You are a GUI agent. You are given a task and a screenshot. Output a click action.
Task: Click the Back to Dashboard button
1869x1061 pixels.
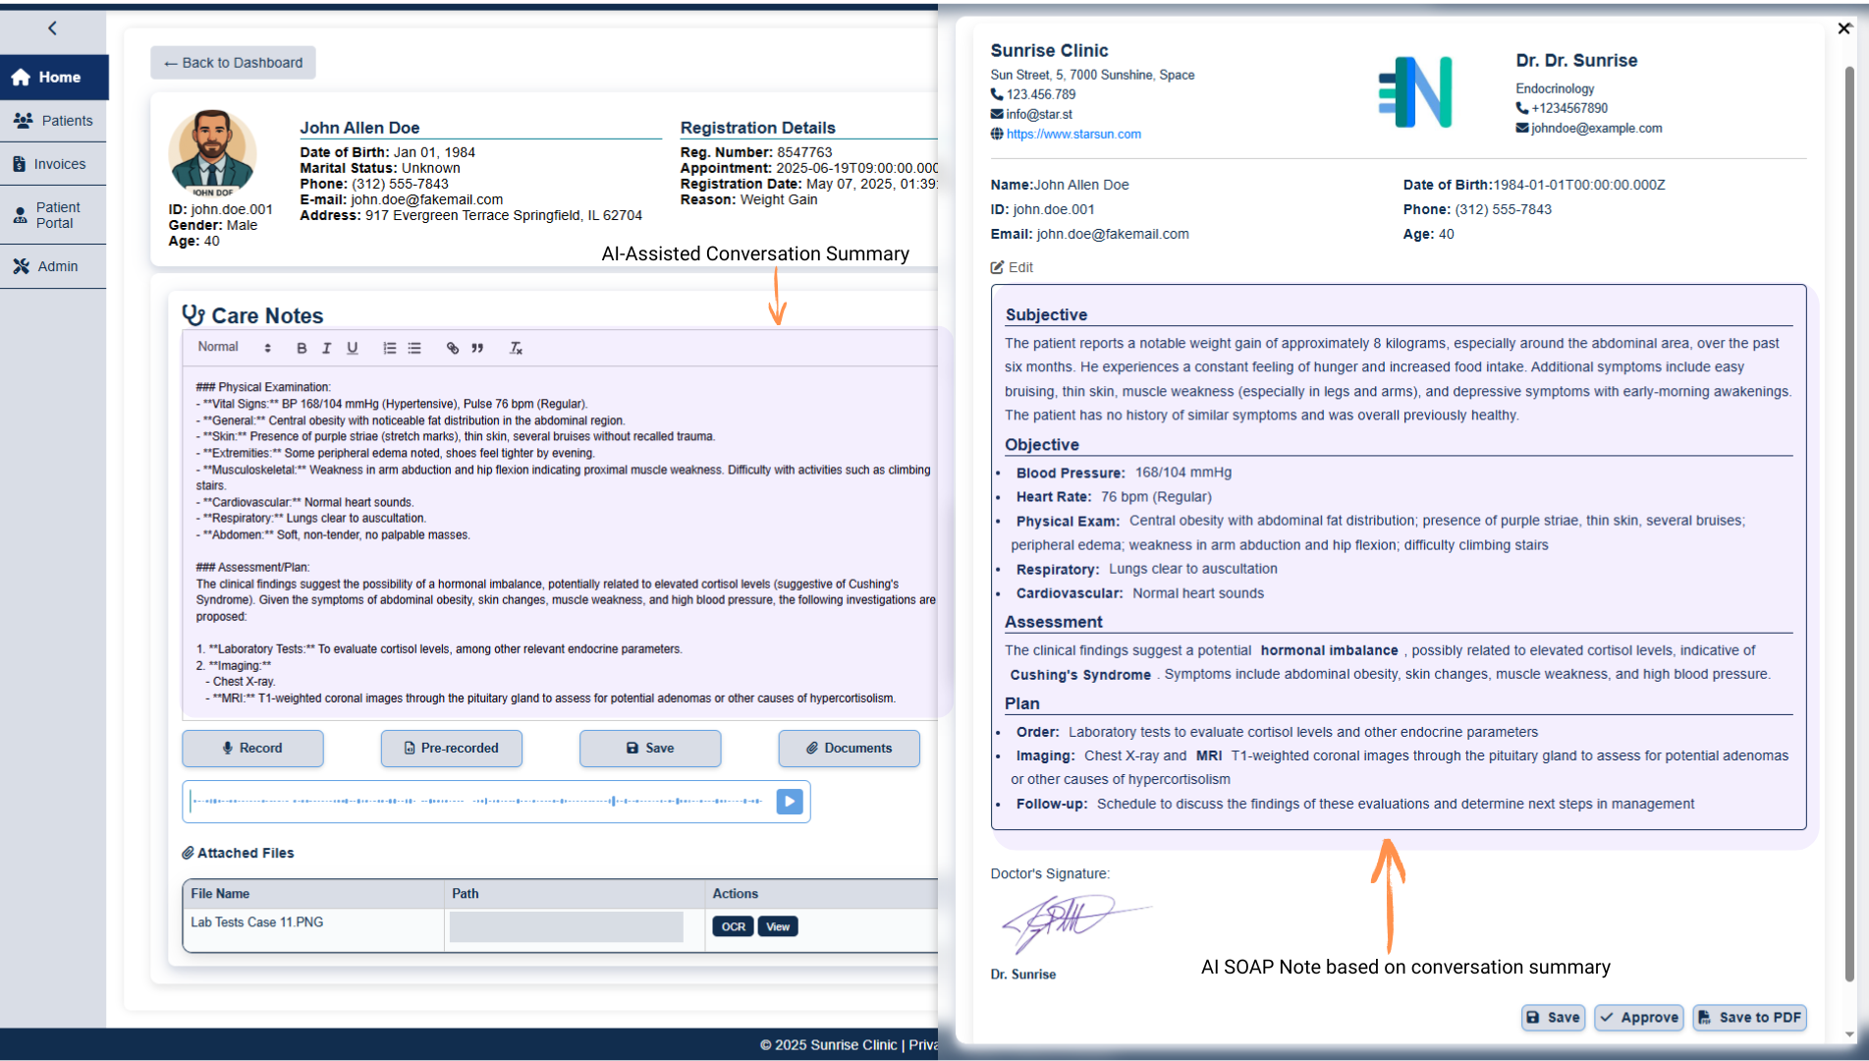tap(233, 63)
